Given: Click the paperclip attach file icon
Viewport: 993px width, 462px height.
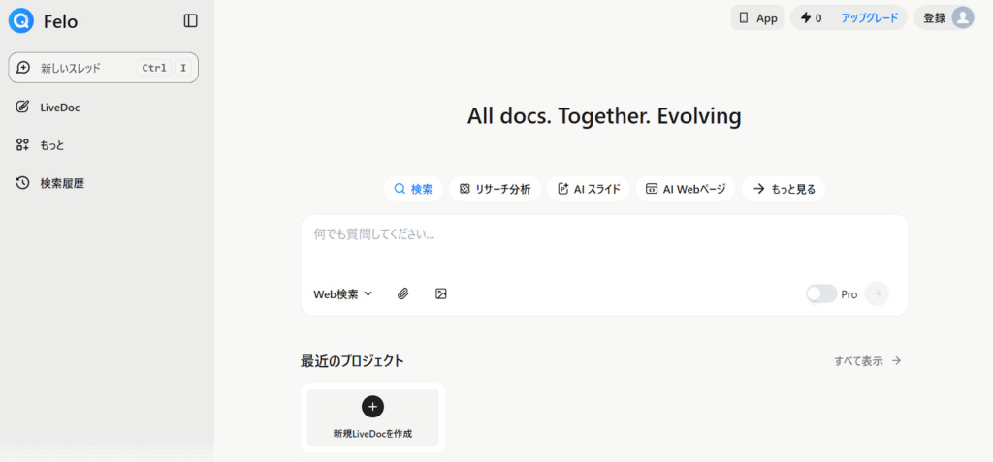Looking at the screenshot, I should click(x=403, y=293).
